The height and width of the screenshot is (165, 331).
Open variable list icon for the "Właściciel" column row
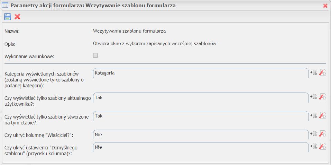(x=314, y=133)
